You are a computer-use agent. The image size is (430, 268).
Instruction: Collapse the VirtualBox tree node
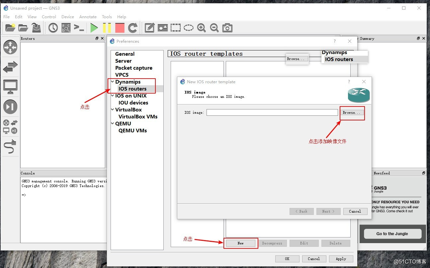112,110
